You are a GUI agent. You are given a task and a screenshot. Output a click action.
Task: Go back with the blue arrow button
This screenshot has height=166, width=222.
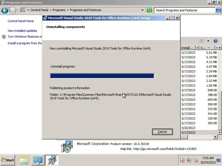5,10
